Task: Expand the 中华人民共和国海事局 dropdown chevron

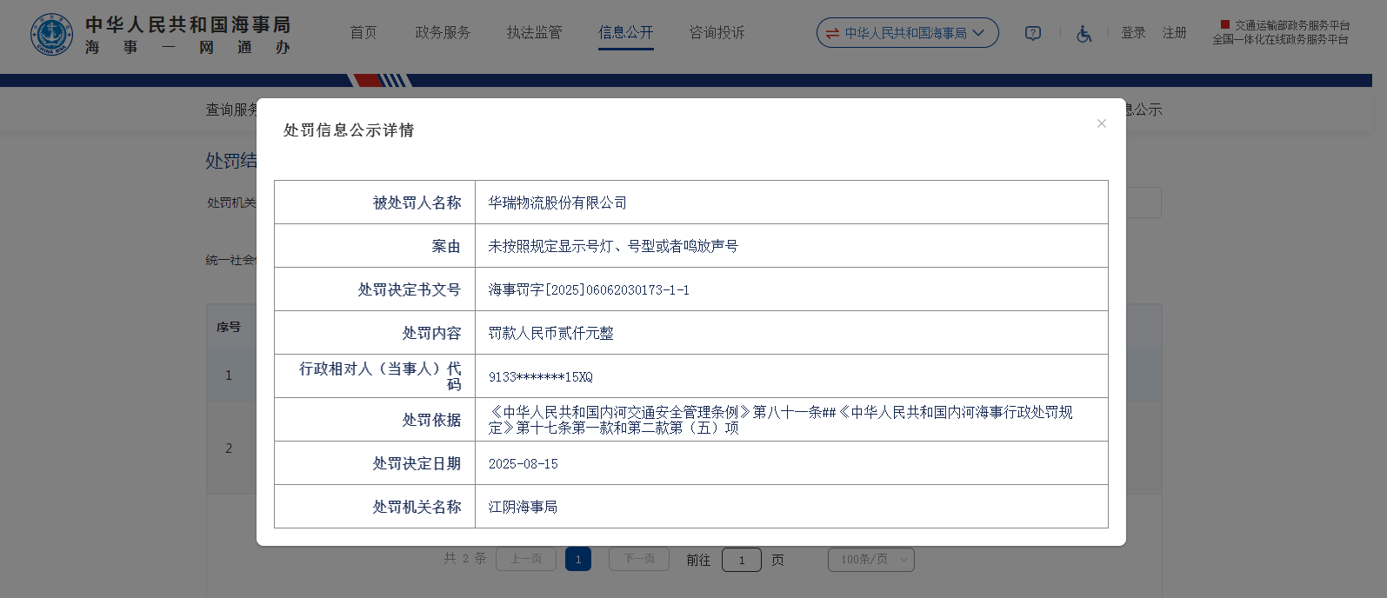Action: (978, 33)
